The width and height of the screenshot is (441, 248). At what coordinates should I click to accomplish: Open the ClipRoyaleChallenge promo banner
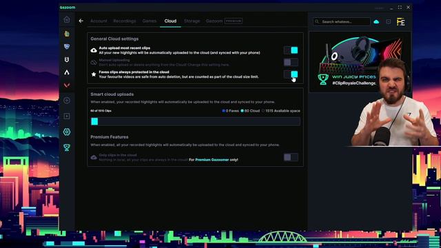pos(360,62)
